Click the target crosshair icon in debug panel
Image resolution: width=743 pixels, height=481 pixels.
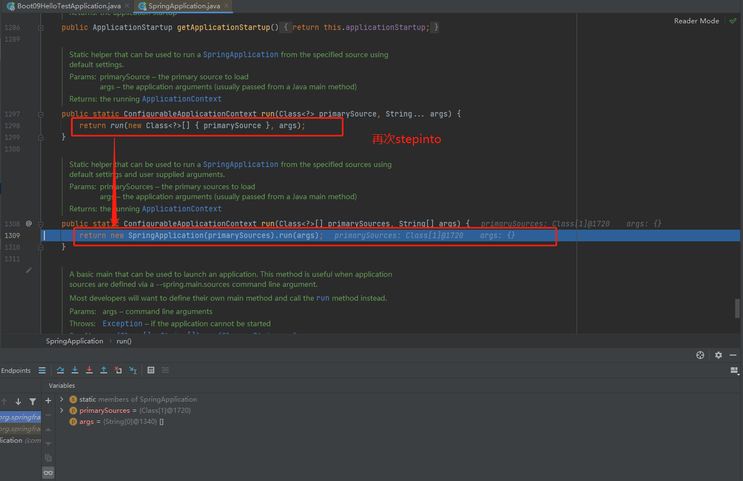(700, 355)
